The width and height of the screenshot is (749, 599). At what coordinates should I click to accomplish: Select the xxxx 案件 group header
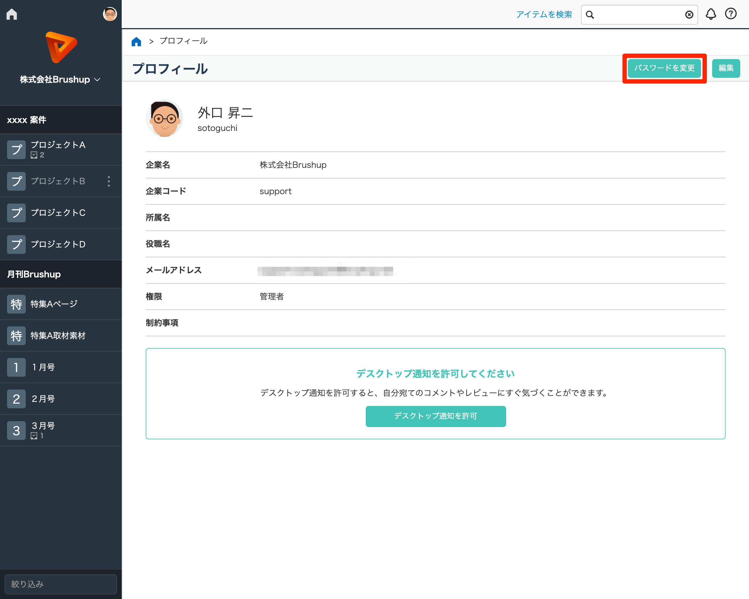61,120
